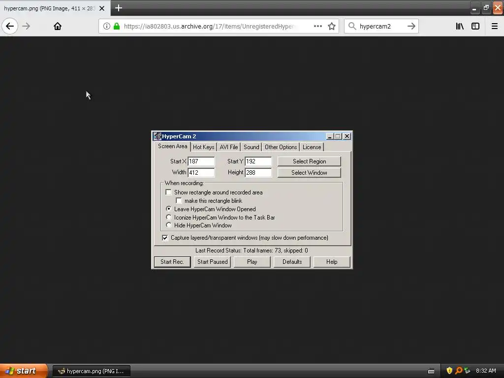Click the Last Record Status text
This screenshot has width=504, height=378.
252,251
